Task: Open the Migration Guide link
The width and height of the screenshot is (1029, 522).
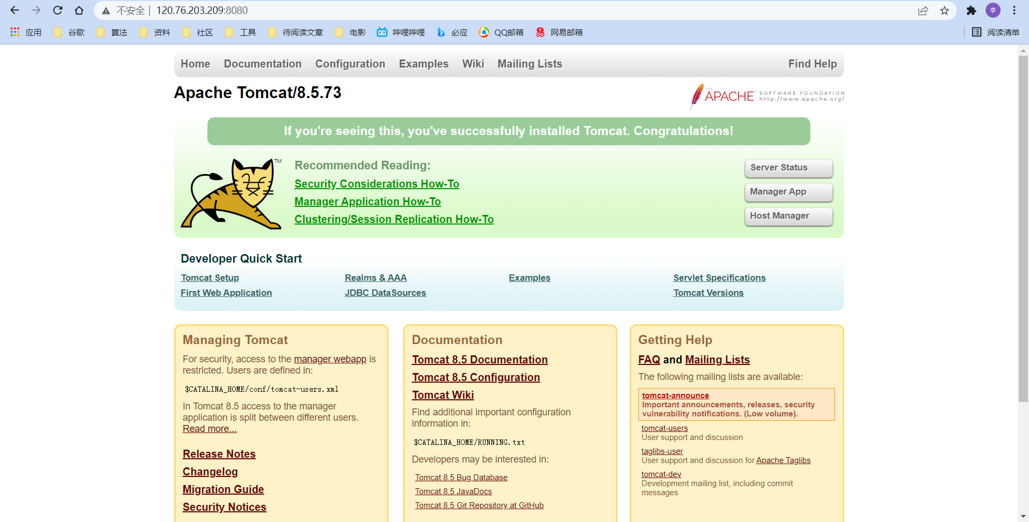Action: [x=223, y=489]
